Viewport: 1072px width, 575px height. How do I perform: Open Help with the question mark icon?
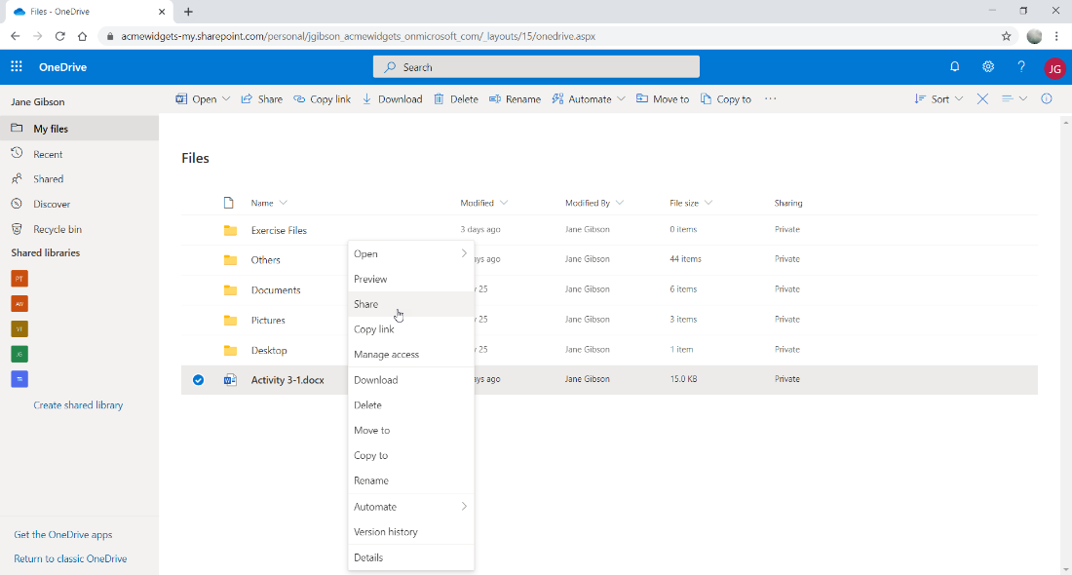coord(1020,66)
